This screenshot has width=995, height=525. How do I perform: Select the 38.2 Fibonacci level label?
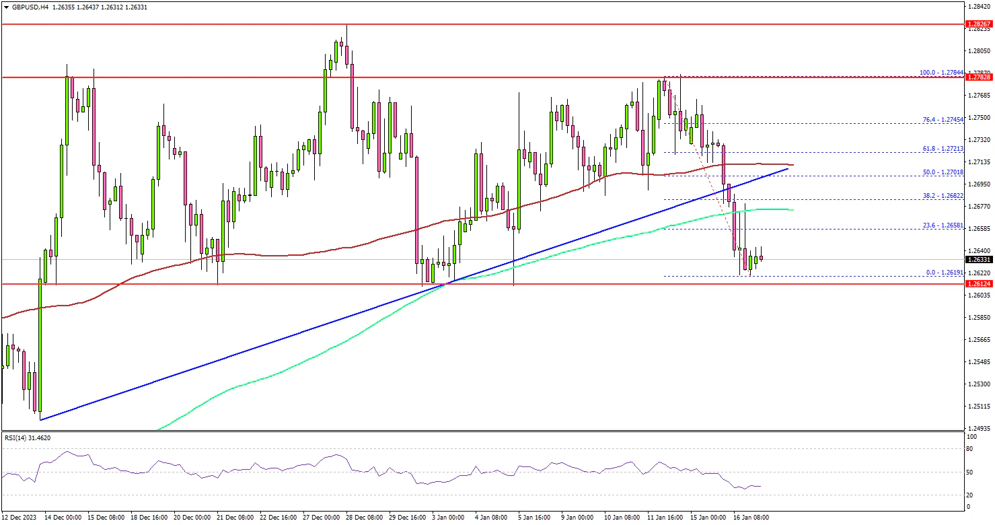(x=943, y=195)
